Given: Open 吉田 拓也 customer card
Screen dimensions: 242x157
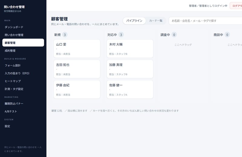Looking at the screenshot, I should (x=77, y=69).
